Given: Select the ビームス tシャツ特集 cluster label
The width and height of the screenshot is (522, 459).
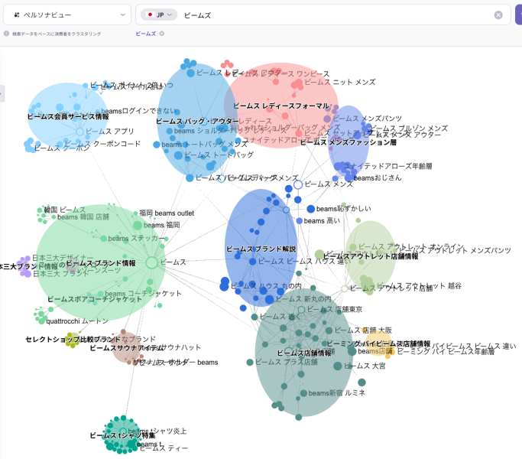Looking at the screenshot, I should click(122, 435).
